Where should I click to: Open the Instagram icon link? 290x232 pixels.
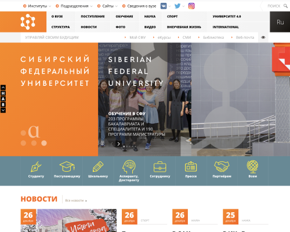click(x=191, y=6)
